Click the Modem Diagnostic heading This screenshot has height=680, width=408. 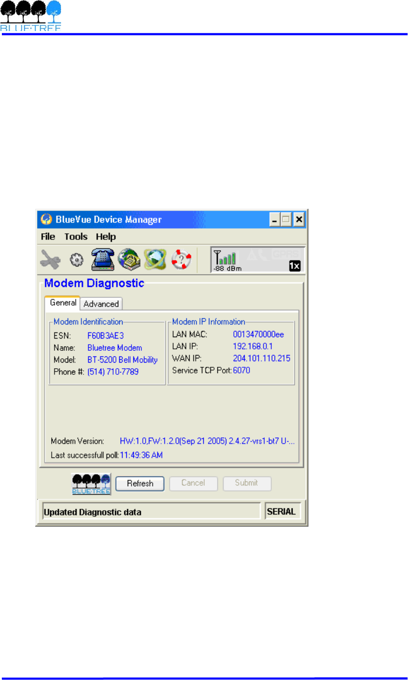(94, 283)
